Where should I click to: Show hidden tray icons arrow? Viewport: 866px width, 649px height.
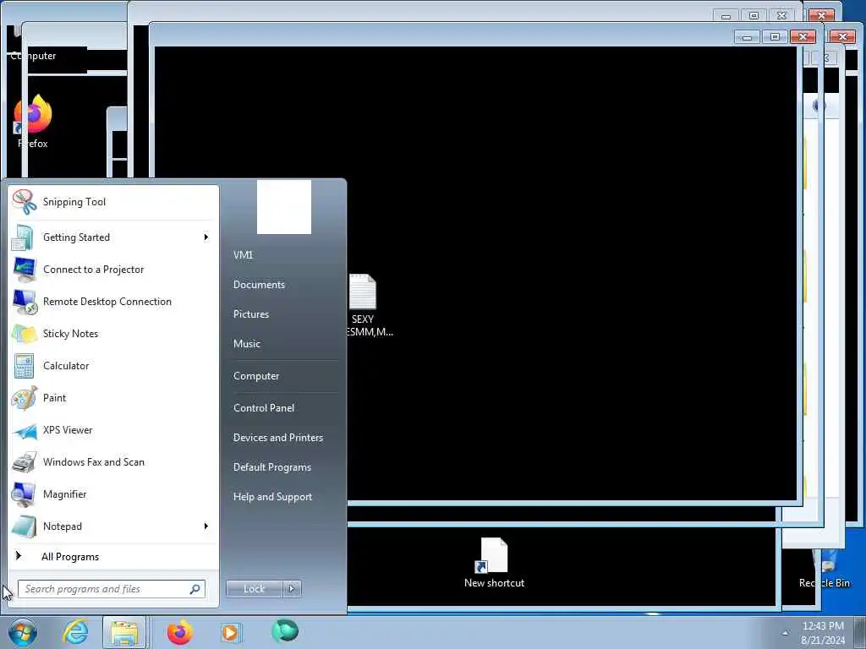[x=785, y=633]
